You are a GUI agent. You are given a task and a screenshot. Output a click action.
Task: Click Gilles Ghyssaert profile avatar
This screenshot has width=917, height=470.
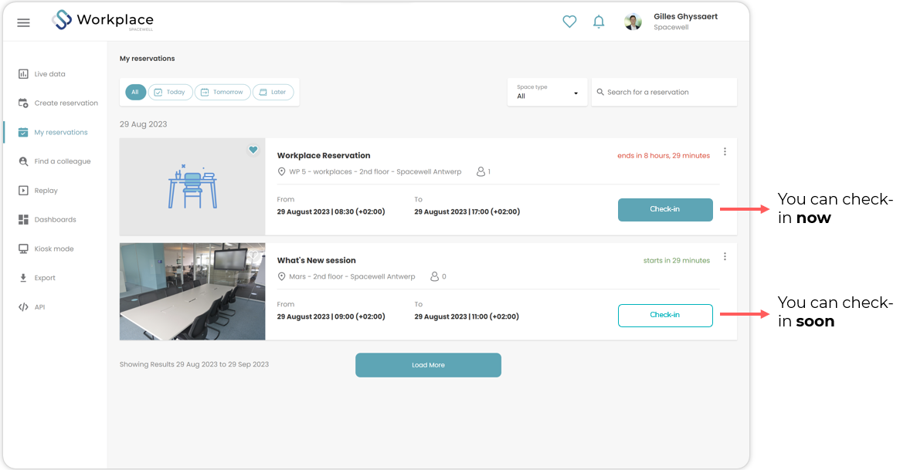(633, 22)
